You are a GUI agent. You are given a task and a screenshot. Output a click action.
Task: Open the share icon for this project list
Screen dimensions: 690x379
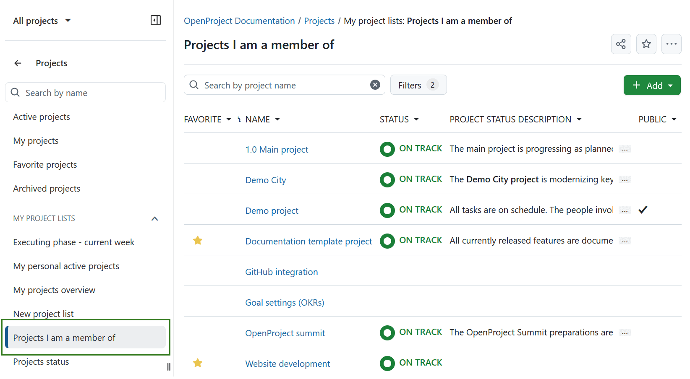[x=621, y=44]
